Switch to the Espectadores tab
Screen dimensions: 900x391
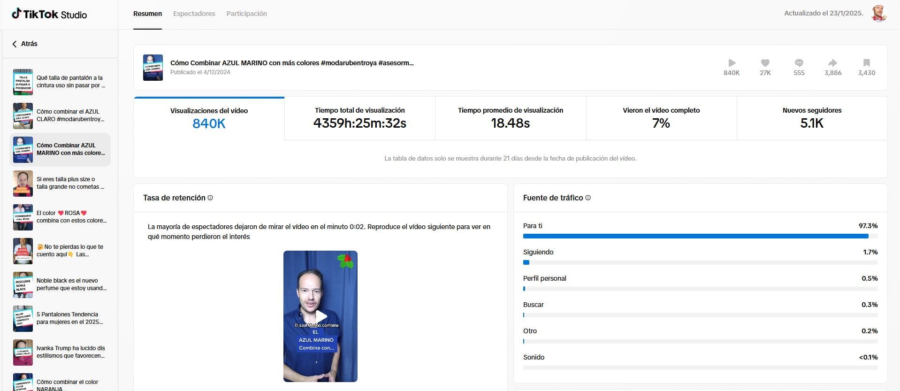(194, 14)
